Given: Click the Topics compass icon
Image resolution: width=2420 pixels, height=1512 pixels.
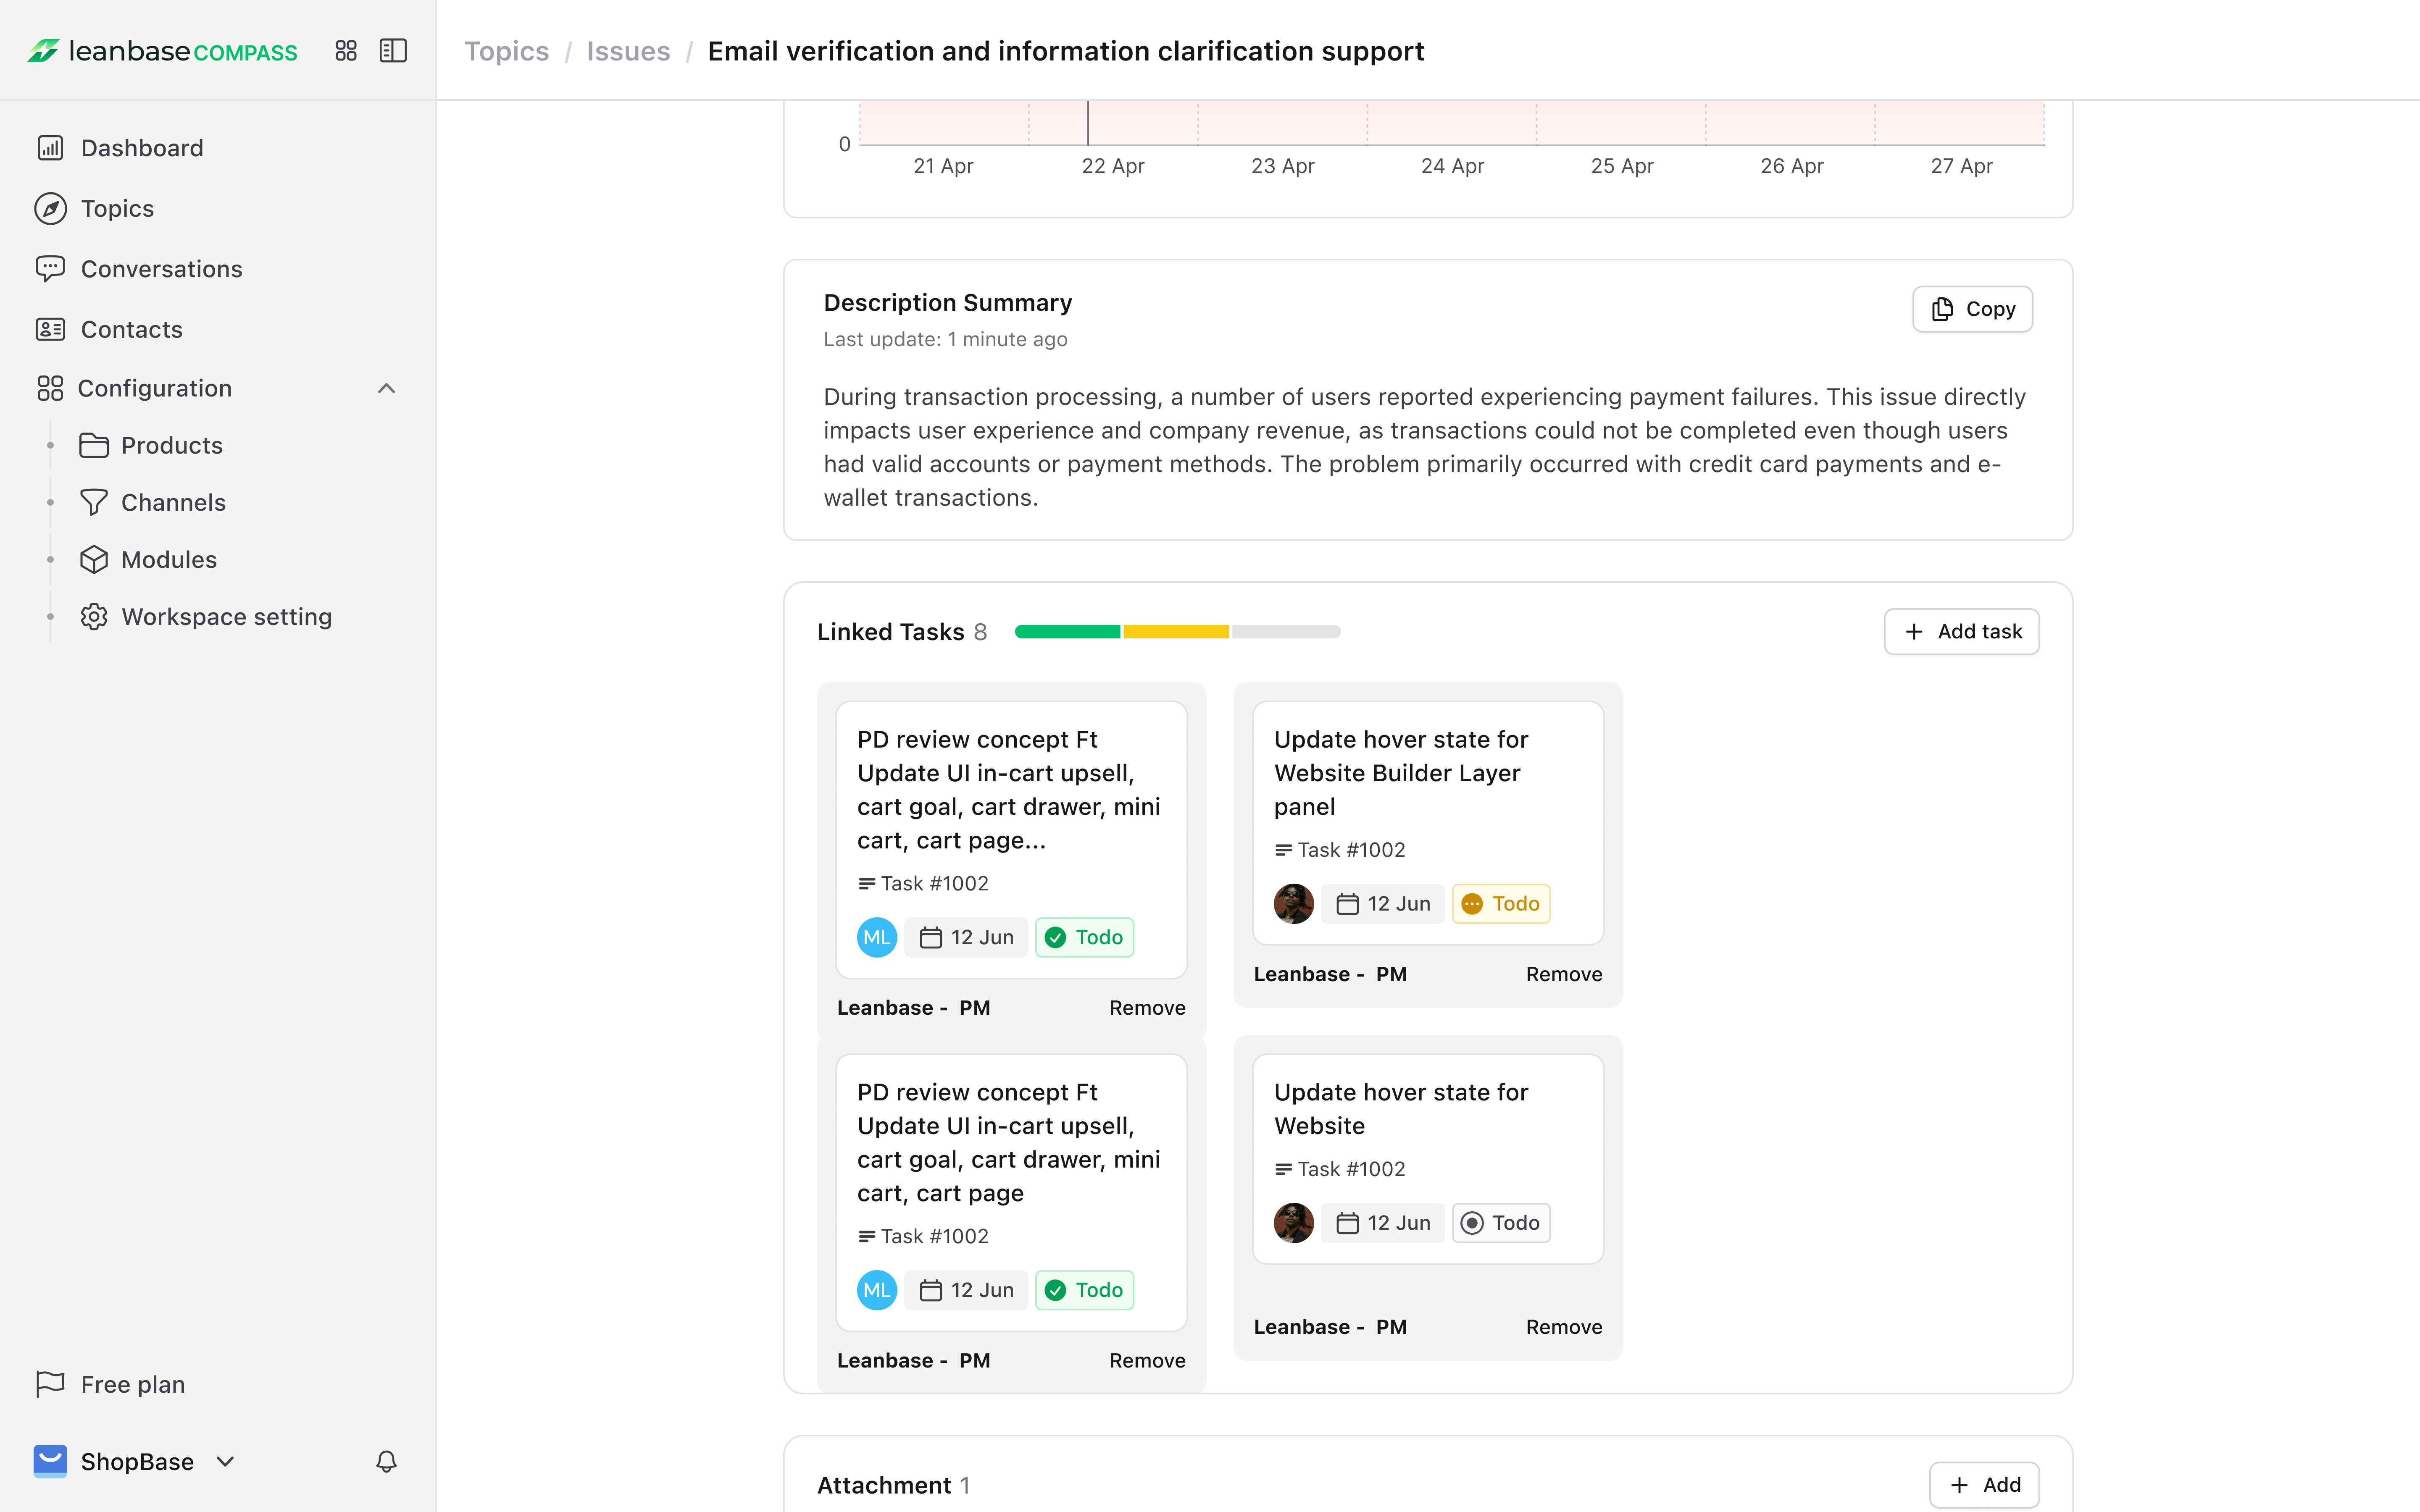Looking at the screenshot, I should click(x=50, y=208).
